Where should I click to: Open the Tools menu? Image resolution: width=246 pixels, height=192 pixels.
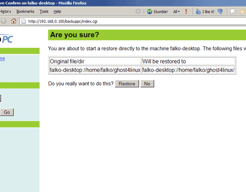coord(44,12)
